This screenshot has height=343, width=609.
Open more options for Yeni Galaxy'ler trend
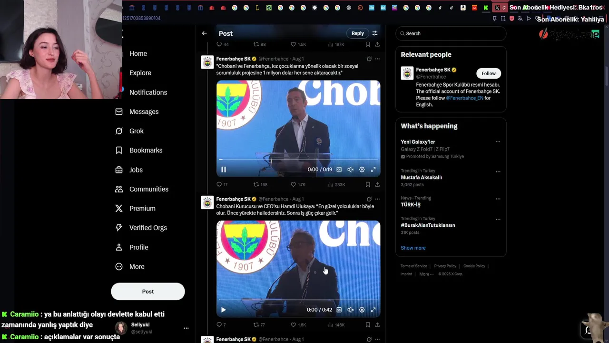(x=498, y=142)
